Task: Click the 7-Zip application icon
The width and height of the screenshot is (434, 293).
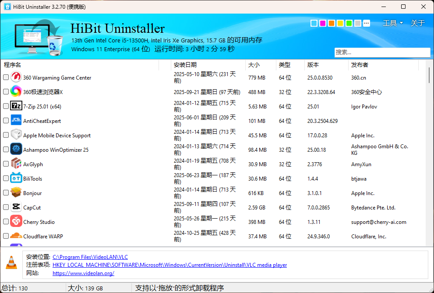Action: click(16, 106)
